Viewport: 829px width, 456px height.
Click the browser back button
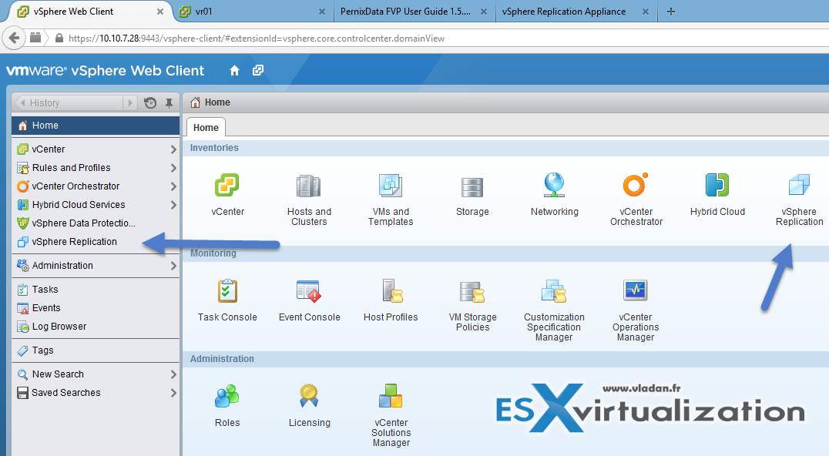[15, 38]
